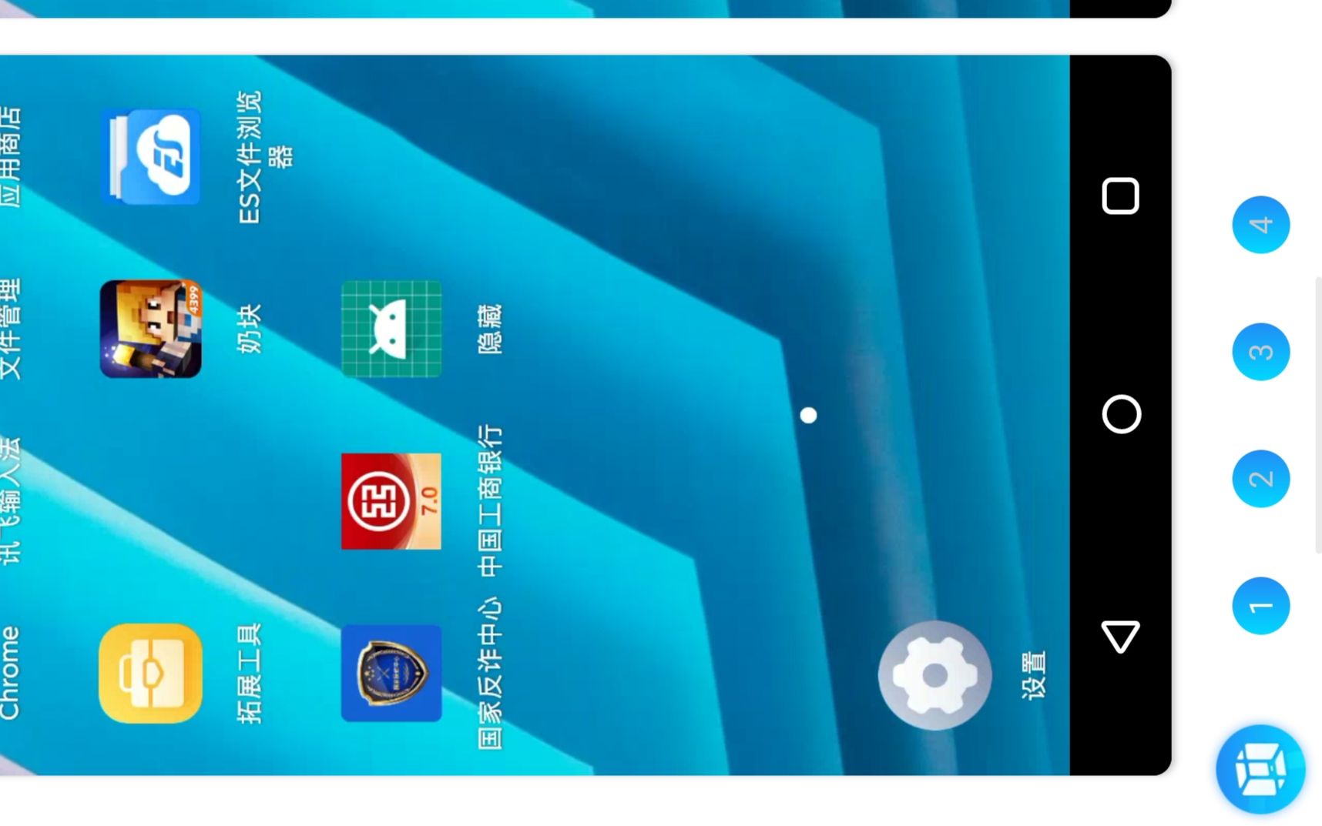1322x826 pixels.
Task: Tap the 隐藏 Android robot icon
Action: (391, 329)
